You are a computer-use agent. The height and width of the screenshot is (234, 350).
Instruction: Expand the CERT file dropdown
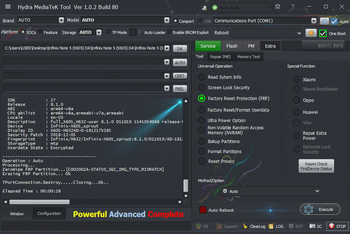pyautogui.click(x=167, y=76)
